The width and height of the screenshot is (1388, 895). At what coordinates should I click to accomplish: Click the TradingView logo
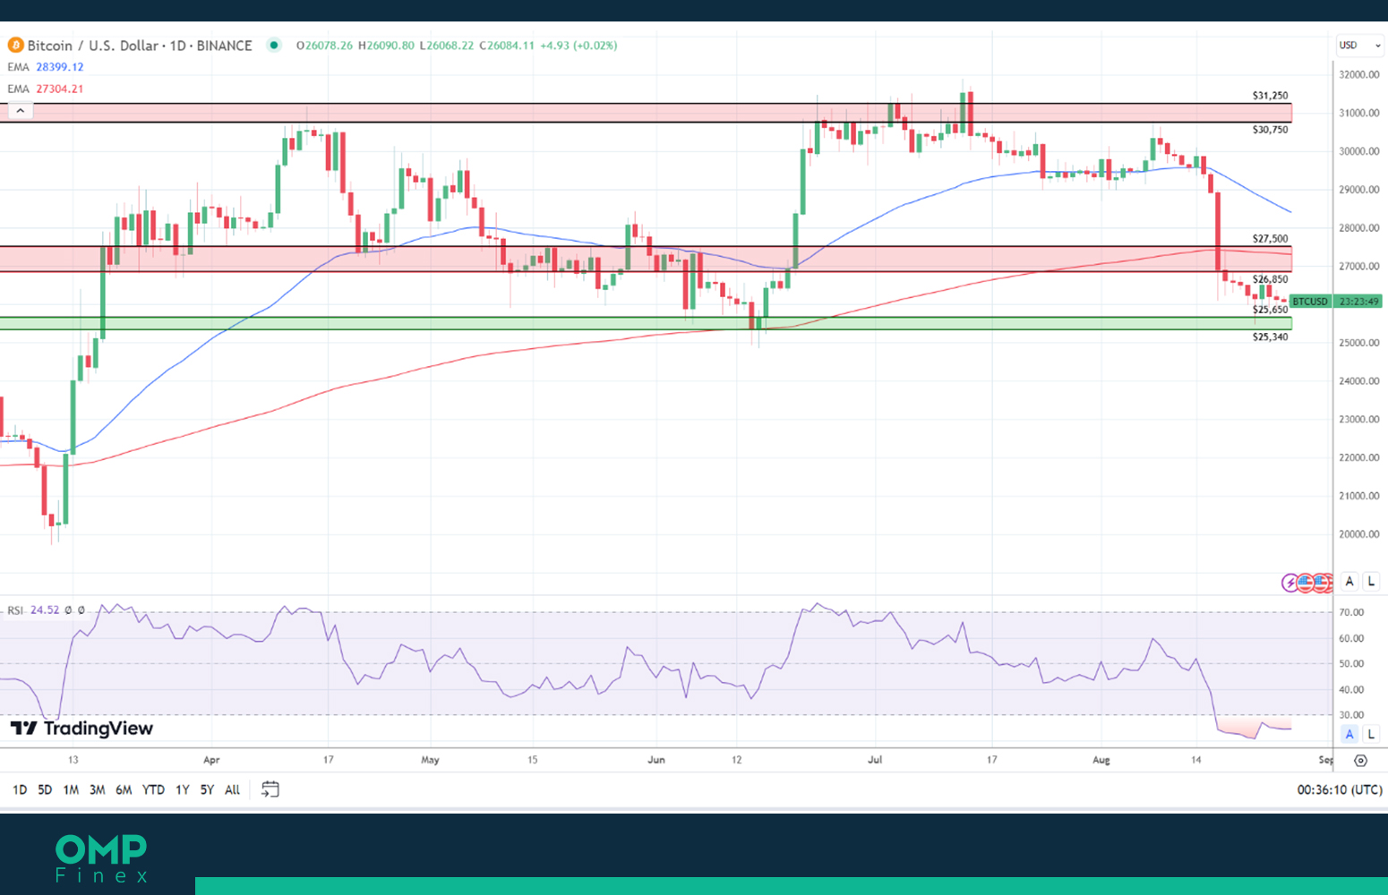point(81,729)
